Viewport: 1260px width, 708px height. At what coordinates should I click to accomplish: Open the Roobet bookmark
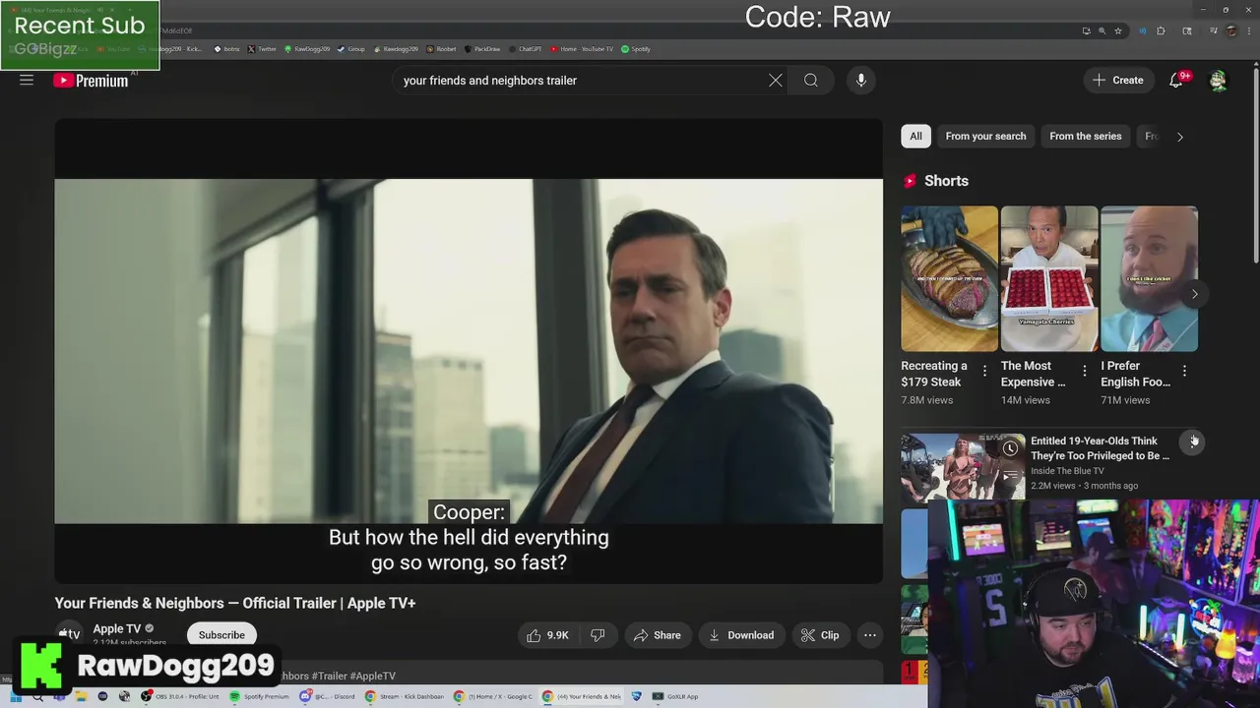(442, 49)
